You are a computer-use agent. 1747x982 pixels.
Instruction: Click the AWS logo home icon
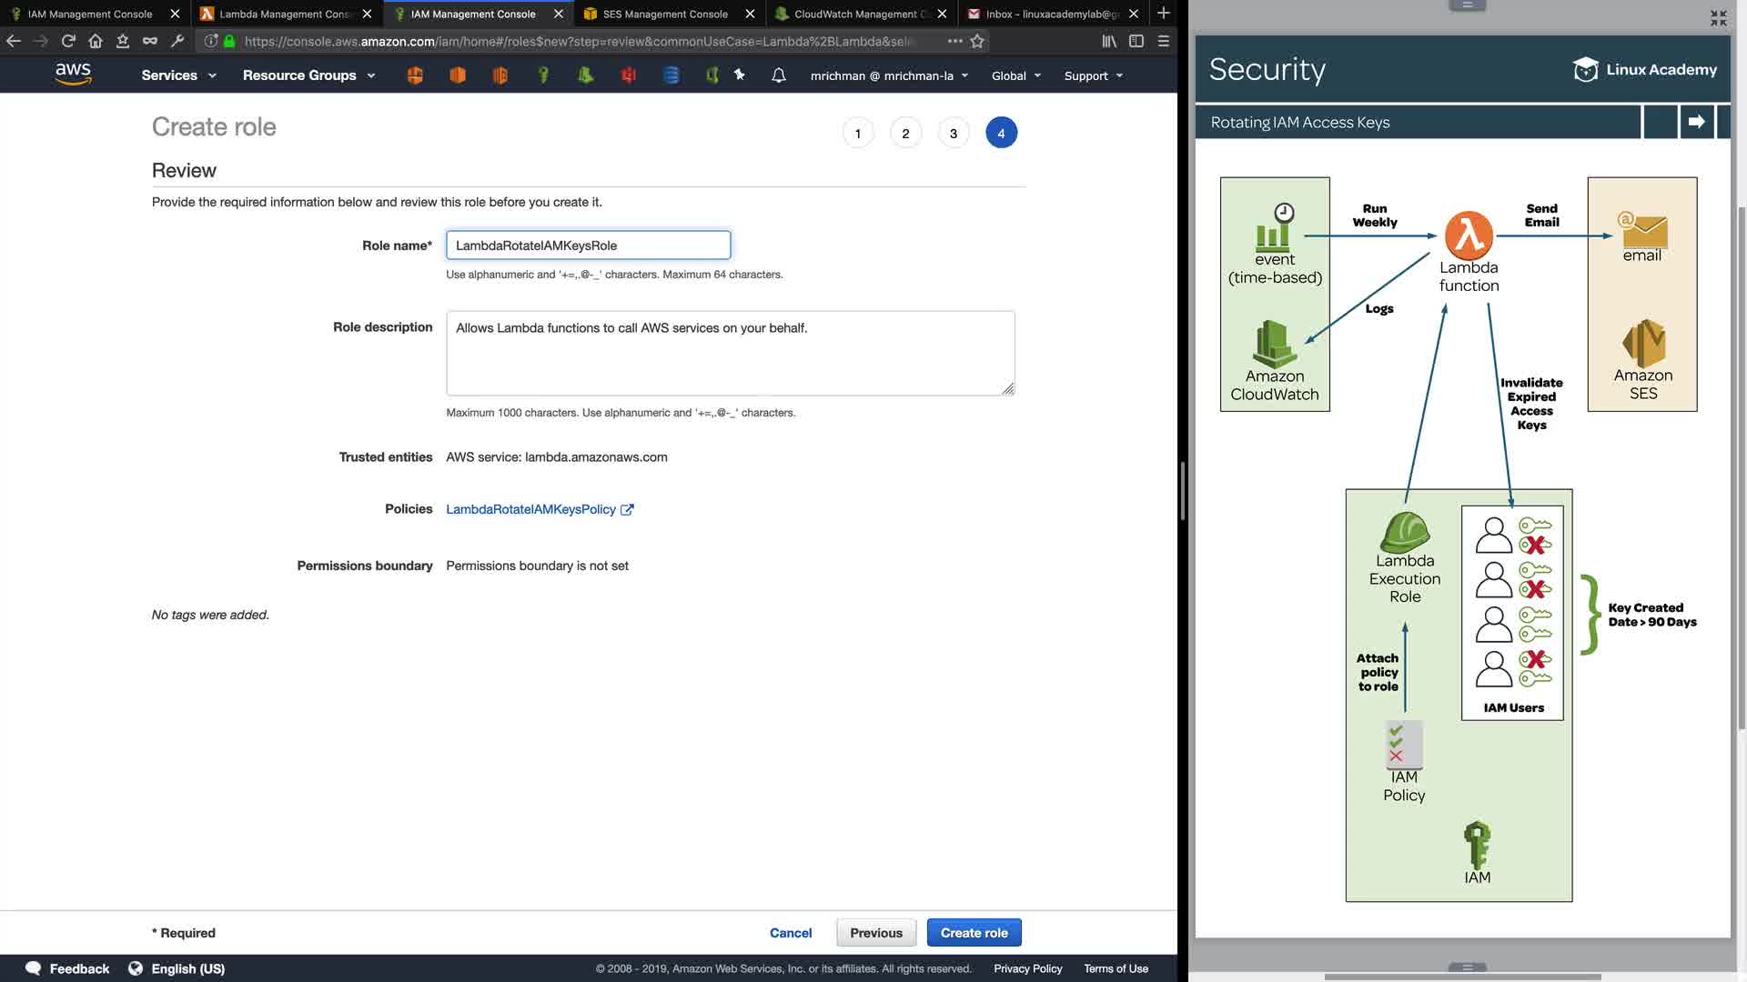[x=73, y=75]
